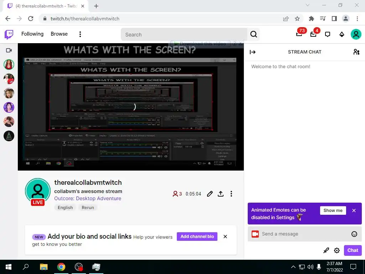The image size is (365, 274).
Task: Open second followed channel avatar in sidebar
Action: [x=9, y=79]
